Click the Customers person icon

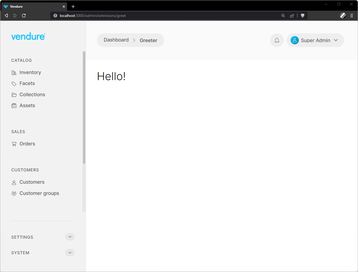tap(14, 182)
